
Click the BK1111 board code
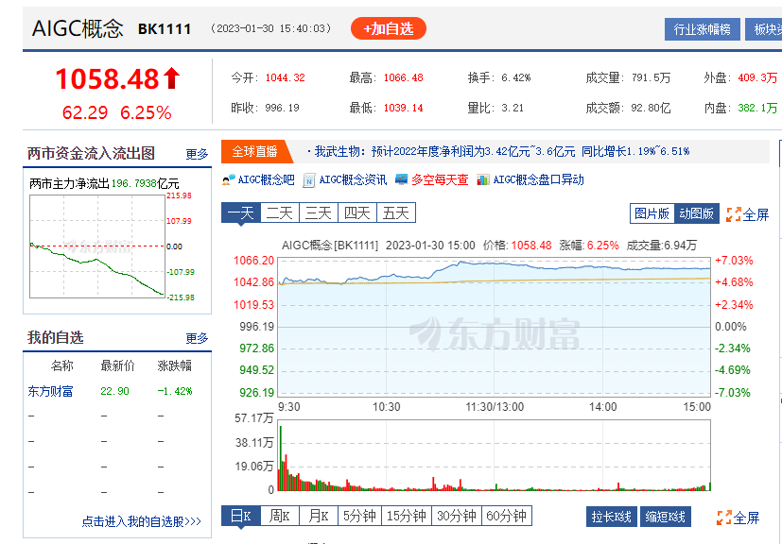point(165,29)
